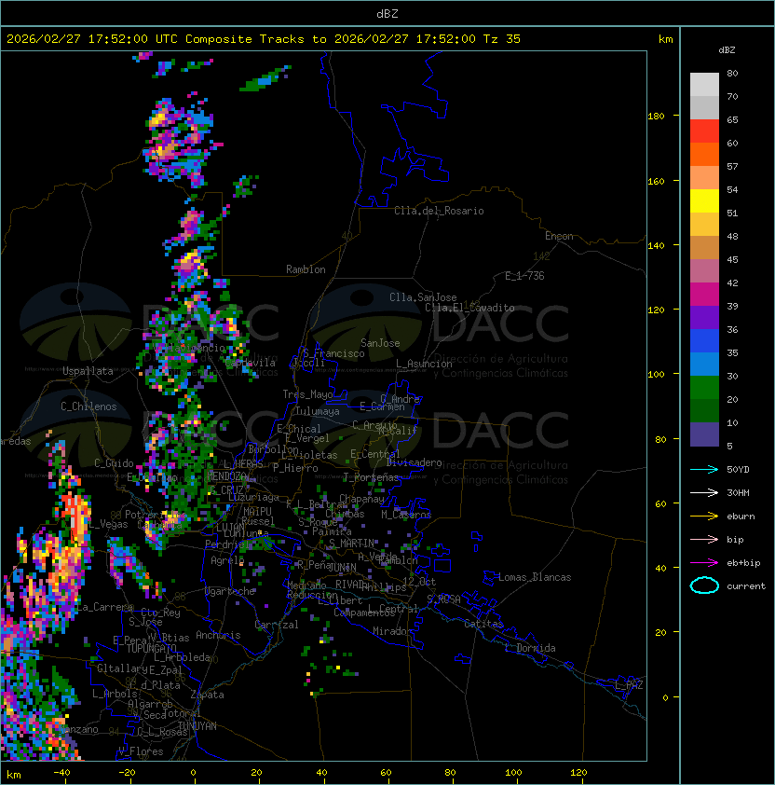The height and width of the screenshot is (785, 775).
Task: Click the 60 bottom axis tick label
Action: coord(386,773)
